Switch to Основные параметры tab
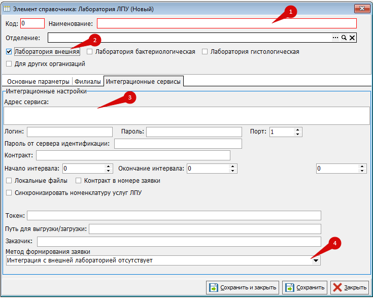 click(38, 81)
